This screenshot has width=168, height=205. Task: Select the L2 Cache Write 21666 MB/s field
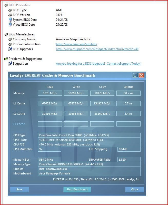76,114
